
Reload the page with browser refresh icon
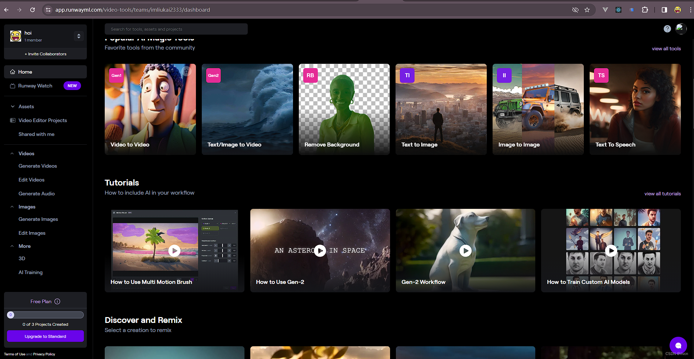(32, 10)
